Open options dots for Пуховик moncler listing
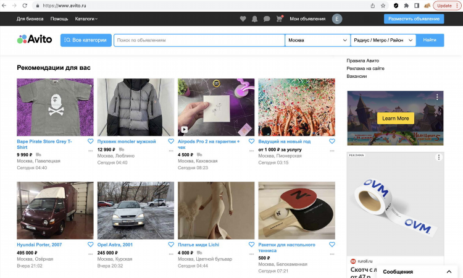The height and width of the screenshot is (278, 463). [171, 151]
